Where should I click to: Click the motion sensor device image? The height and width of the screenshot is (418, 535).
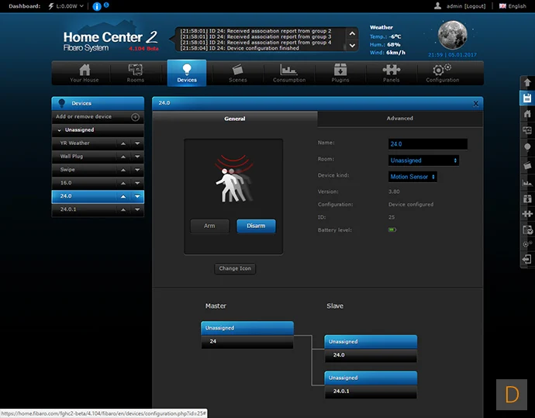coord(234,178)
